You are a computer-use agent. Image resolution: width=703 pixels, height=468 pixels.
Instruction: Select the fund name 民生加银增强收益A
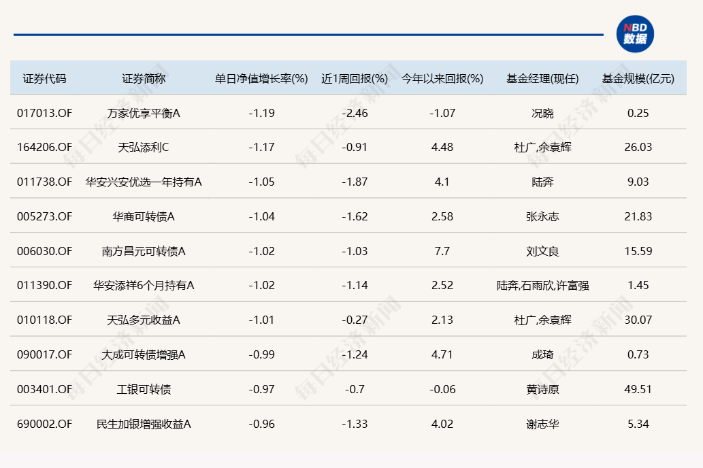coord(144,424)
